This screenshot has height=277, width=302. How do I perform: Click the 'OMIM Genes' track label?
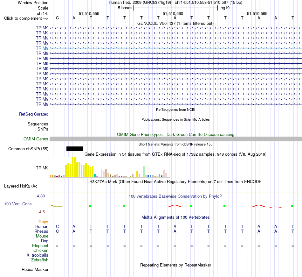point(36,139)
